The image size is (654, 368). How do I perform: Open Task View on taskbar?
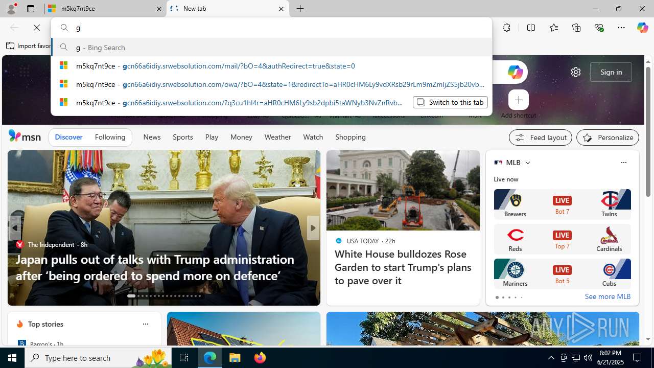point(184,358)
